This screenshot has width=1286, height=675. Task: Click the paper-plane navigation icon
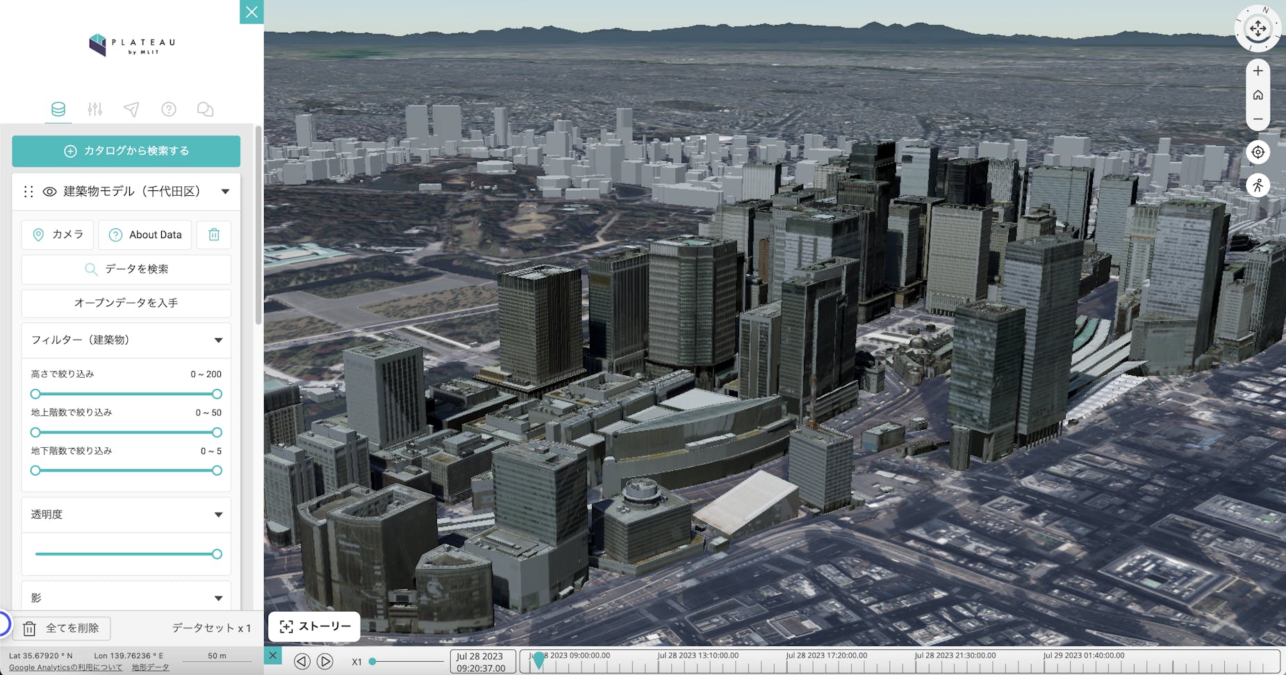131,109
